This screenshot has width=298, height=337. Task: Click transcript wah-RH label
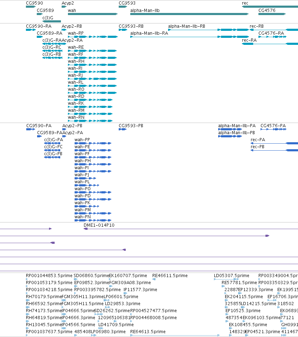click(x=76, y=61)
